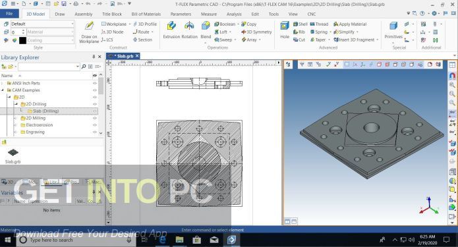
Task: Switch to the Assembly ribbon tab
Action: click(83, 14)
